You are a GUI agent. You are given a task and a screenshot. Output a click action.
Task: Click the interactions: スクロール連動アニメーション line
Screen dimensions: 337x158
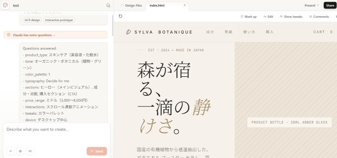click(60, 107)
